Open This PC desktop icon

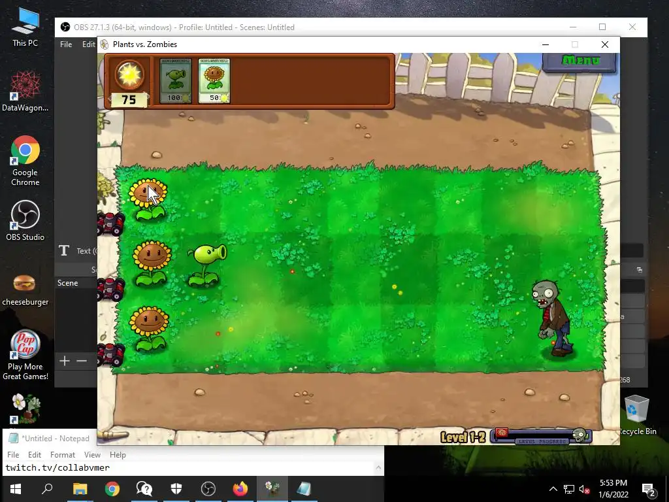[x=25, y=27]
